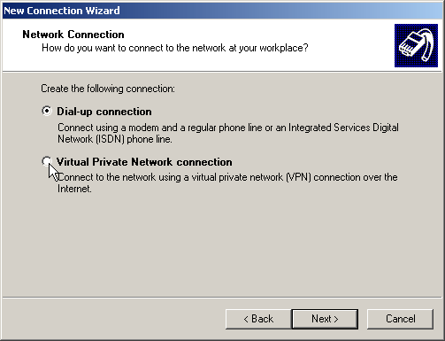Click the Integrated Services Digital text

tap(343, 128)
